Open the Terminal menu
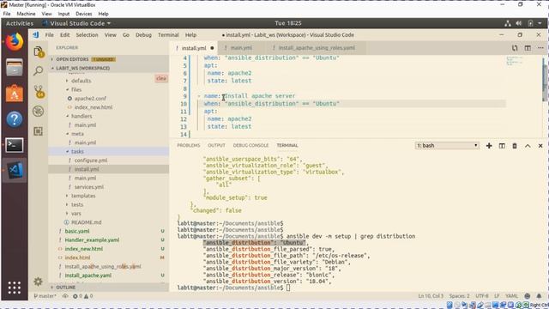This screenshot has height=309, width=549. [168, 35]
